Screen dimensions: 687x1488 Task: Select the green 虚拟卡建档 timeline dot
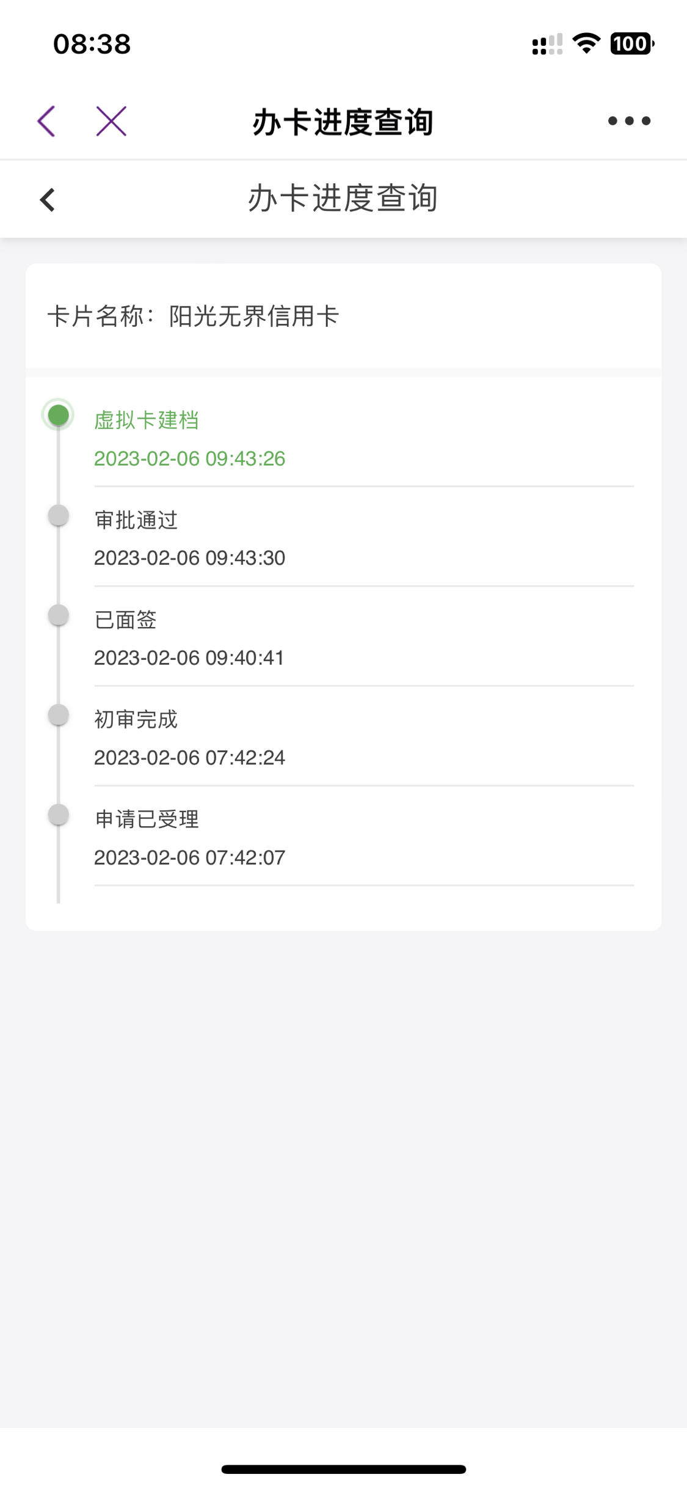(x=58, y=415)
